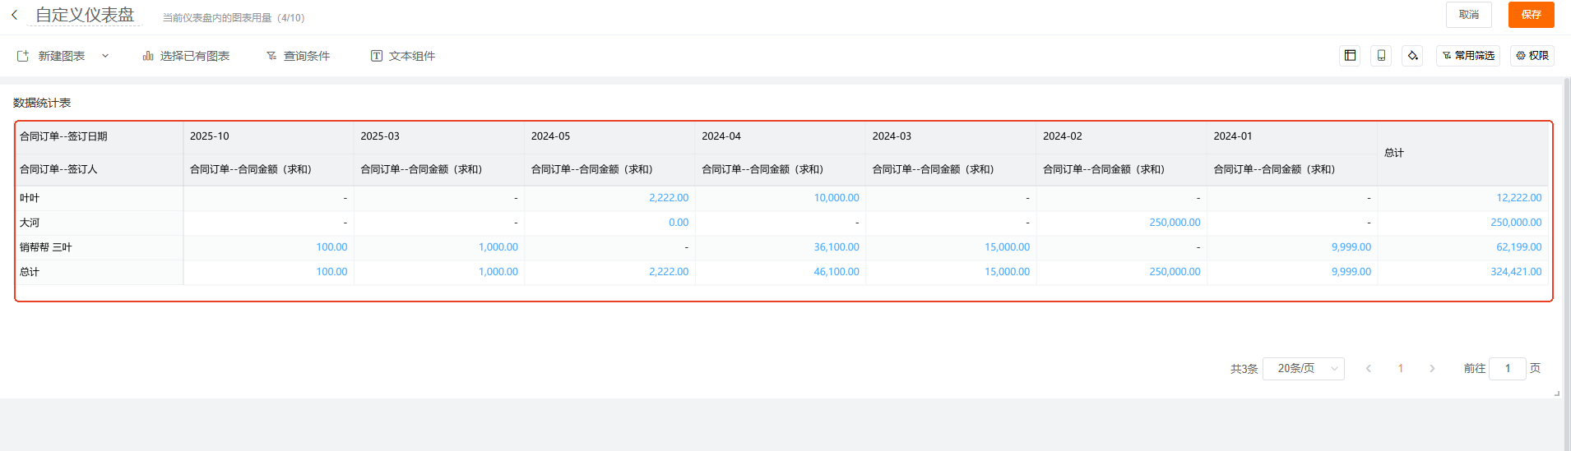This screenshot has height=451, width=1571.
Task: Open the 20条/页 page size dropdown
Action: [x=1303, y=369]
